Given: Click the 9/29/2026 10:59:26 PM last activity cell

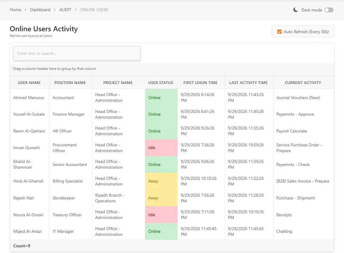Looking at the screenshot, I should (249, 148).
